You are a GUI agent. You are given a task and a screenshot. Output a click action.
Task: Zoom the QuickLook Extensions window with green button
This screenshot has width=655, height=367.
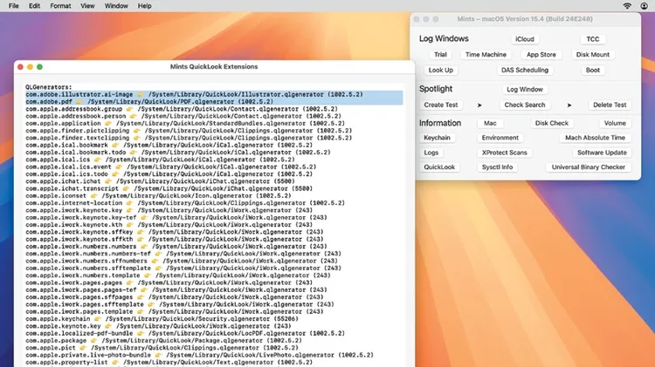(39, 67)
